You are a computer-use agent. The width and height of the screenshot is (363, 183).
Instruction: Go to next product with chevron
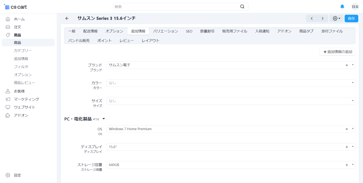(322, 18)
